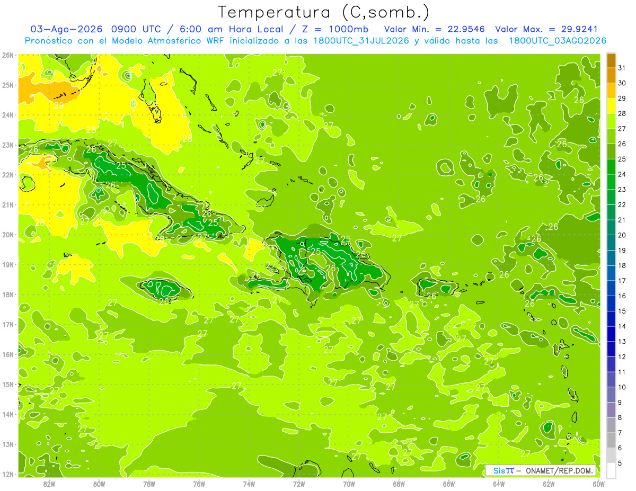636x491 pixels.
Task: Click the longitude axis label "76W"
Action: tap(199, 484)
